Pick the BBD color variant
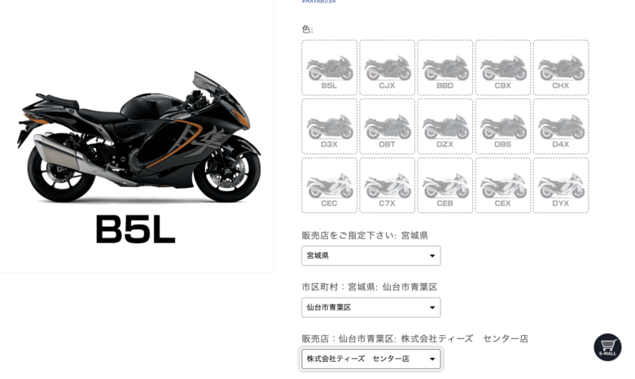Image resolution: width=635 pixels, height=379 pixels. pos(445,68)
